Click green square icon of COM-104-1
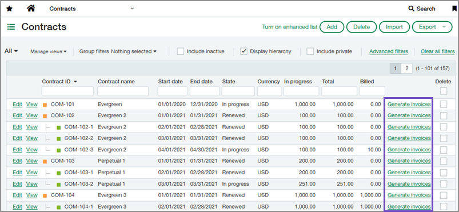This screenshot has width=459, height=212. 58,207
